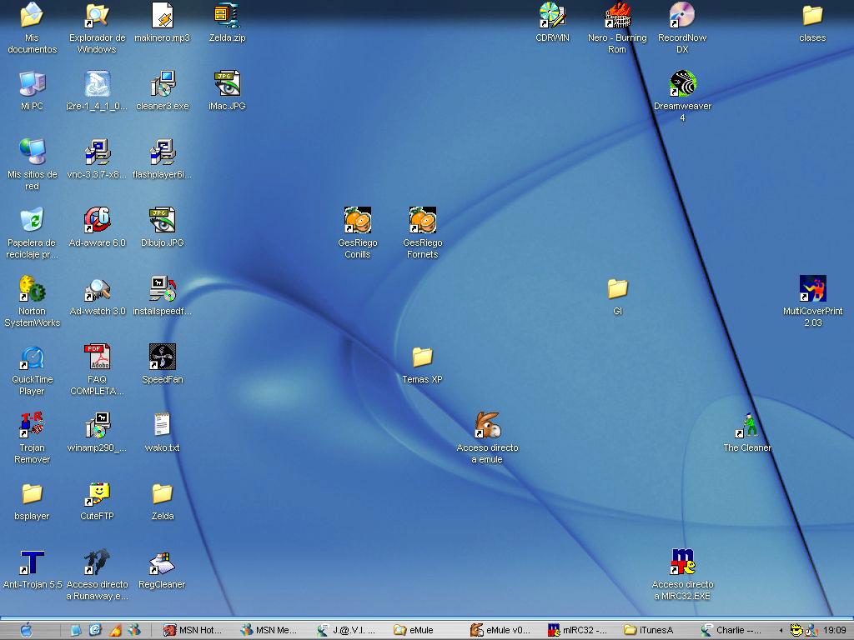Select the Temas XP folder
This screenshot has width=854, height=640.
click(x=422, y=357)
